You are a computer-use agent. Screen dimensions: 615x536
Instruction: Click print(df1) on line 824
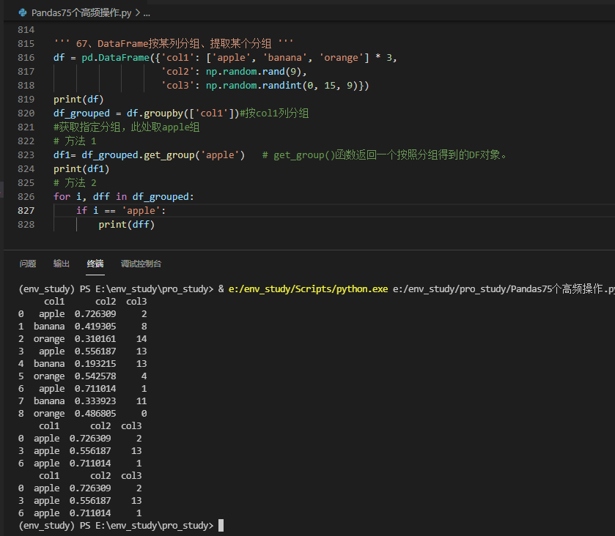tap(81, 169)
